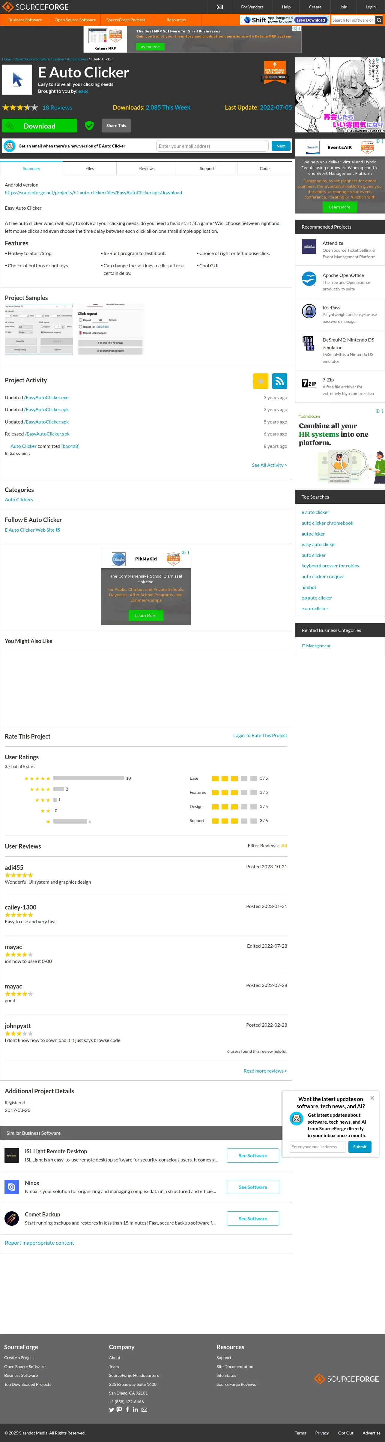The height and width of the screenshot is (1442, 385).
Task: Click the ISL Light Remote Desktop logo
Action: 12,1155
